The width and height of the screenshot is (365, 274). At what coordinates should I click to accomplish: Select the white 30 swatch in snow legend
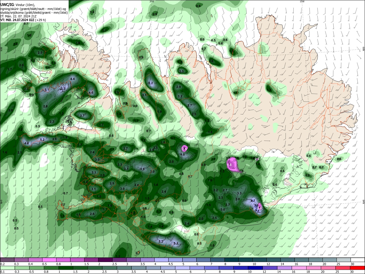(358, 260)
